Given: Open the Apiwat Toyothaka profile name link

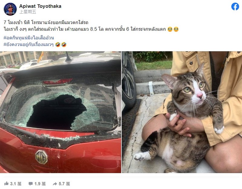Looking at the screenshot, I should pos(40,6).
